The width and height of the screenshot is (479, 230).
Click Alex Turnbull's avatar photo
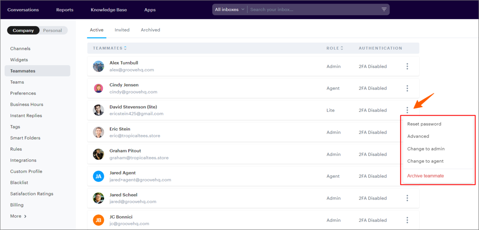point(98,66)
